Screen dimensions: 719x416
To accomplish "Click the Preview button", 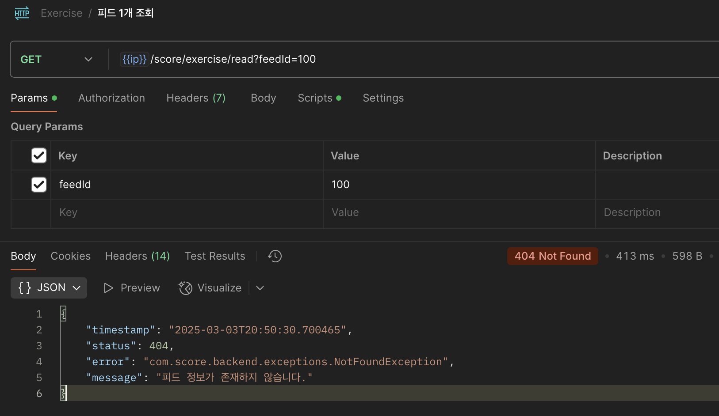I will (132, 288).
